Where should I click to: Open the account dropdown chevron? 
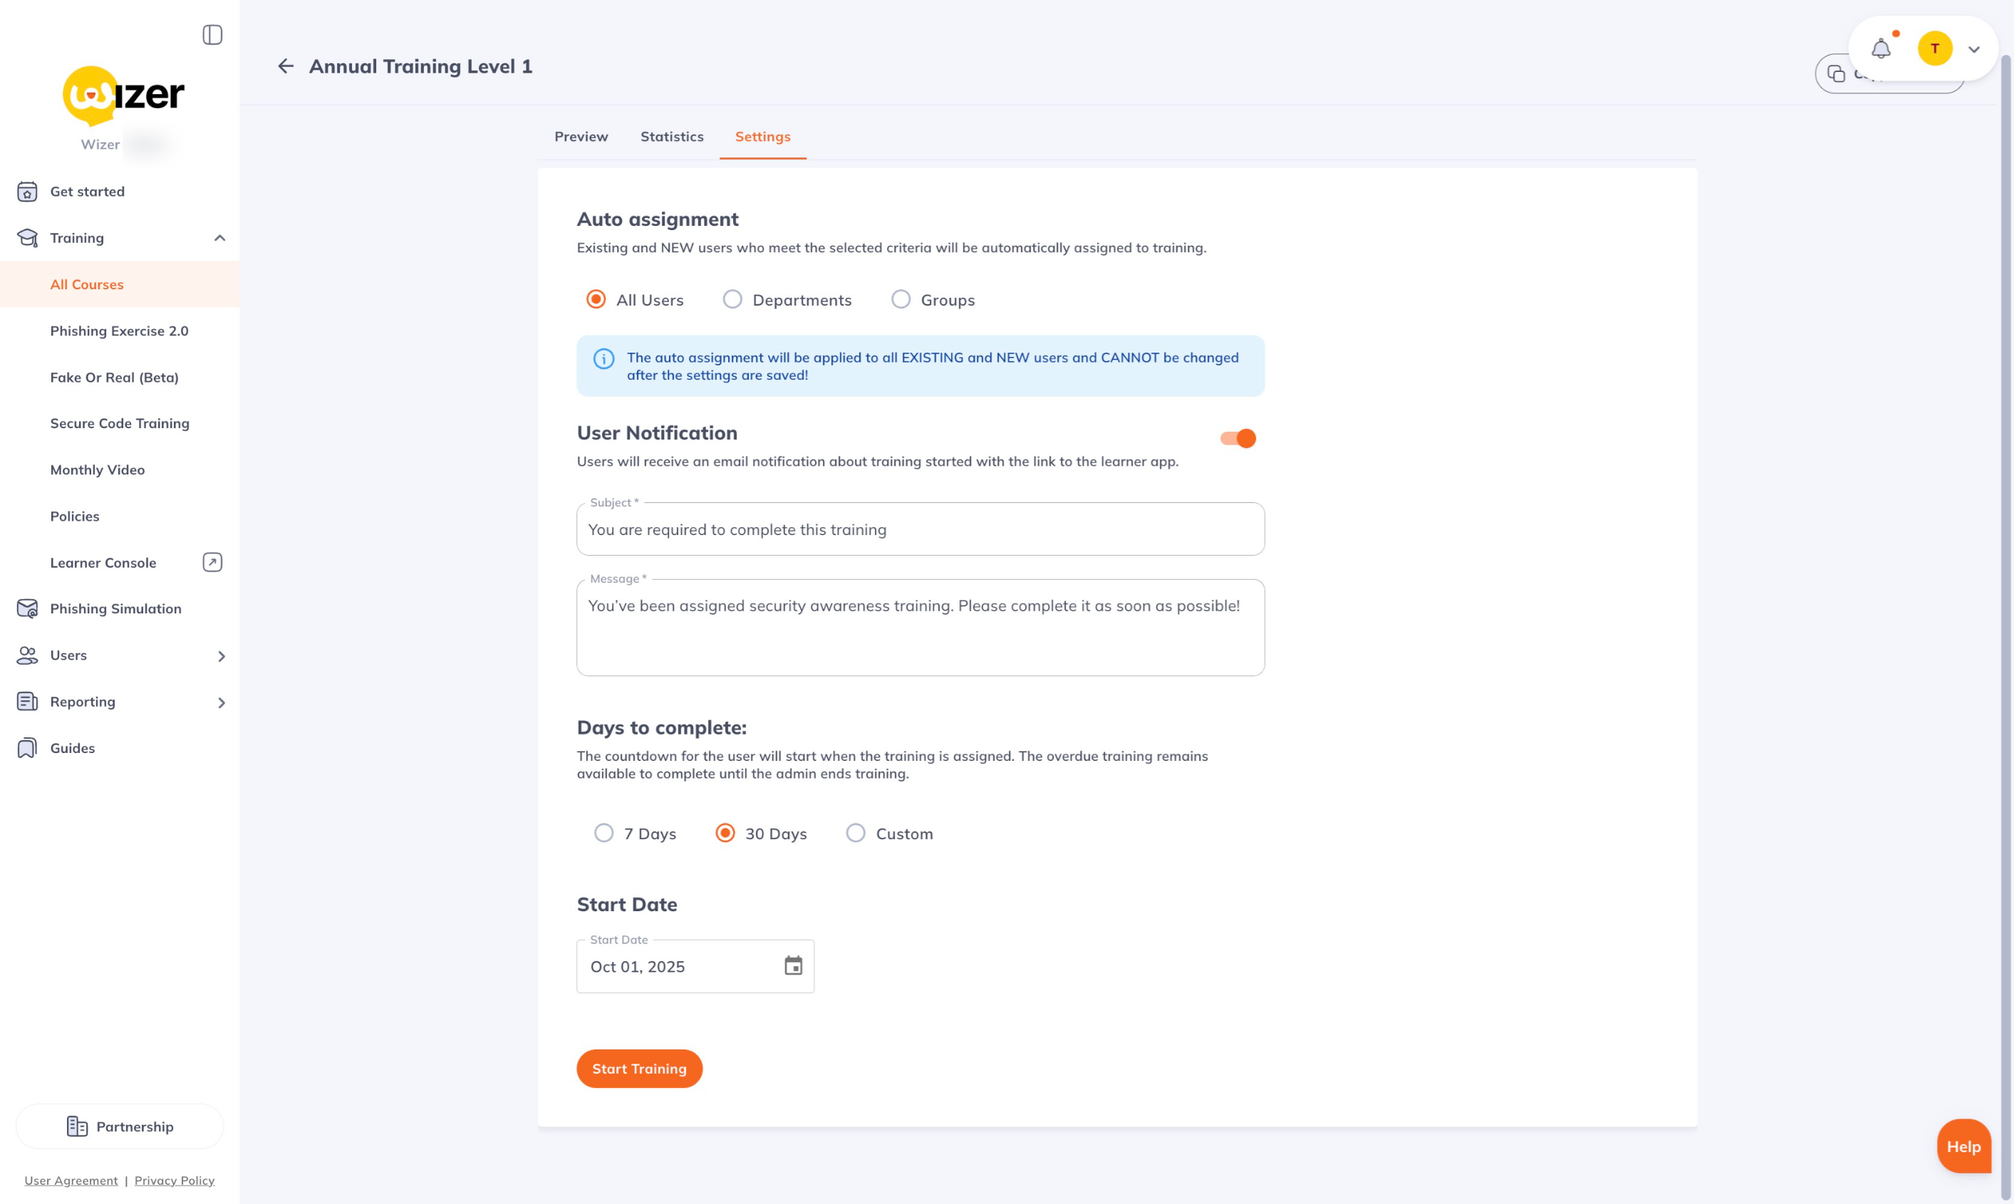[x=1974, y=49]
